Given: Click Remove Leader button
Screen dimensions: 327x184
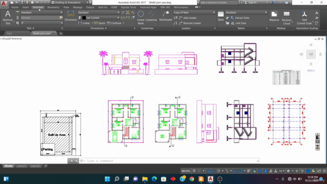Looking at the screenshot, I should 190,23.
